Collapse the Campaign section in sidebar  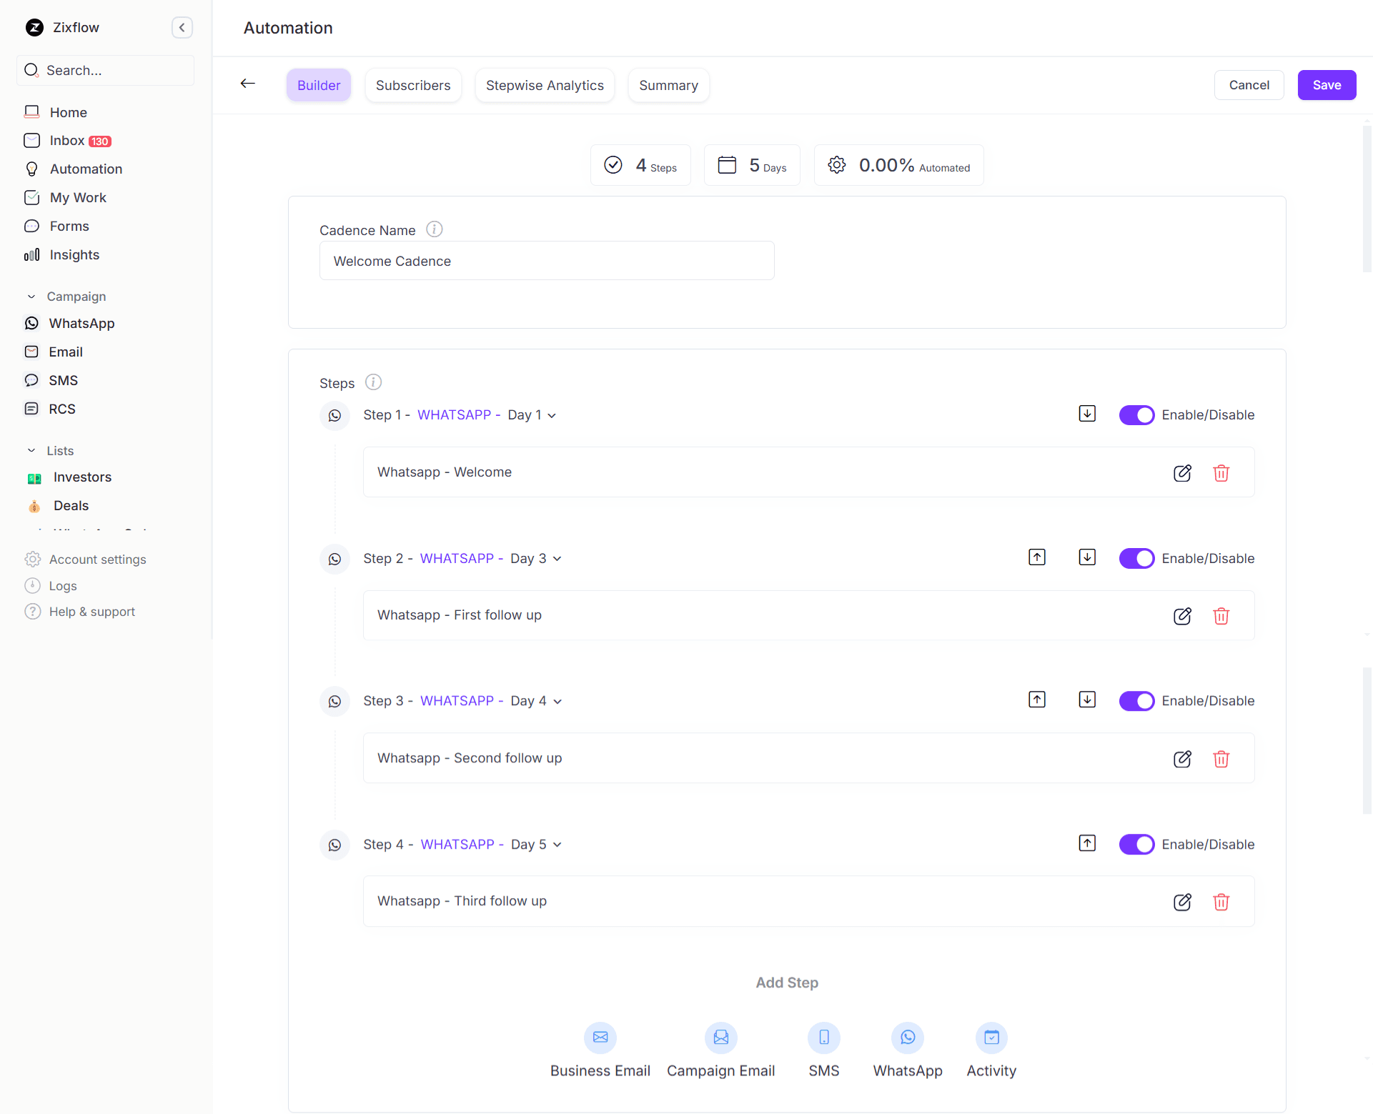tap(31, 296)
